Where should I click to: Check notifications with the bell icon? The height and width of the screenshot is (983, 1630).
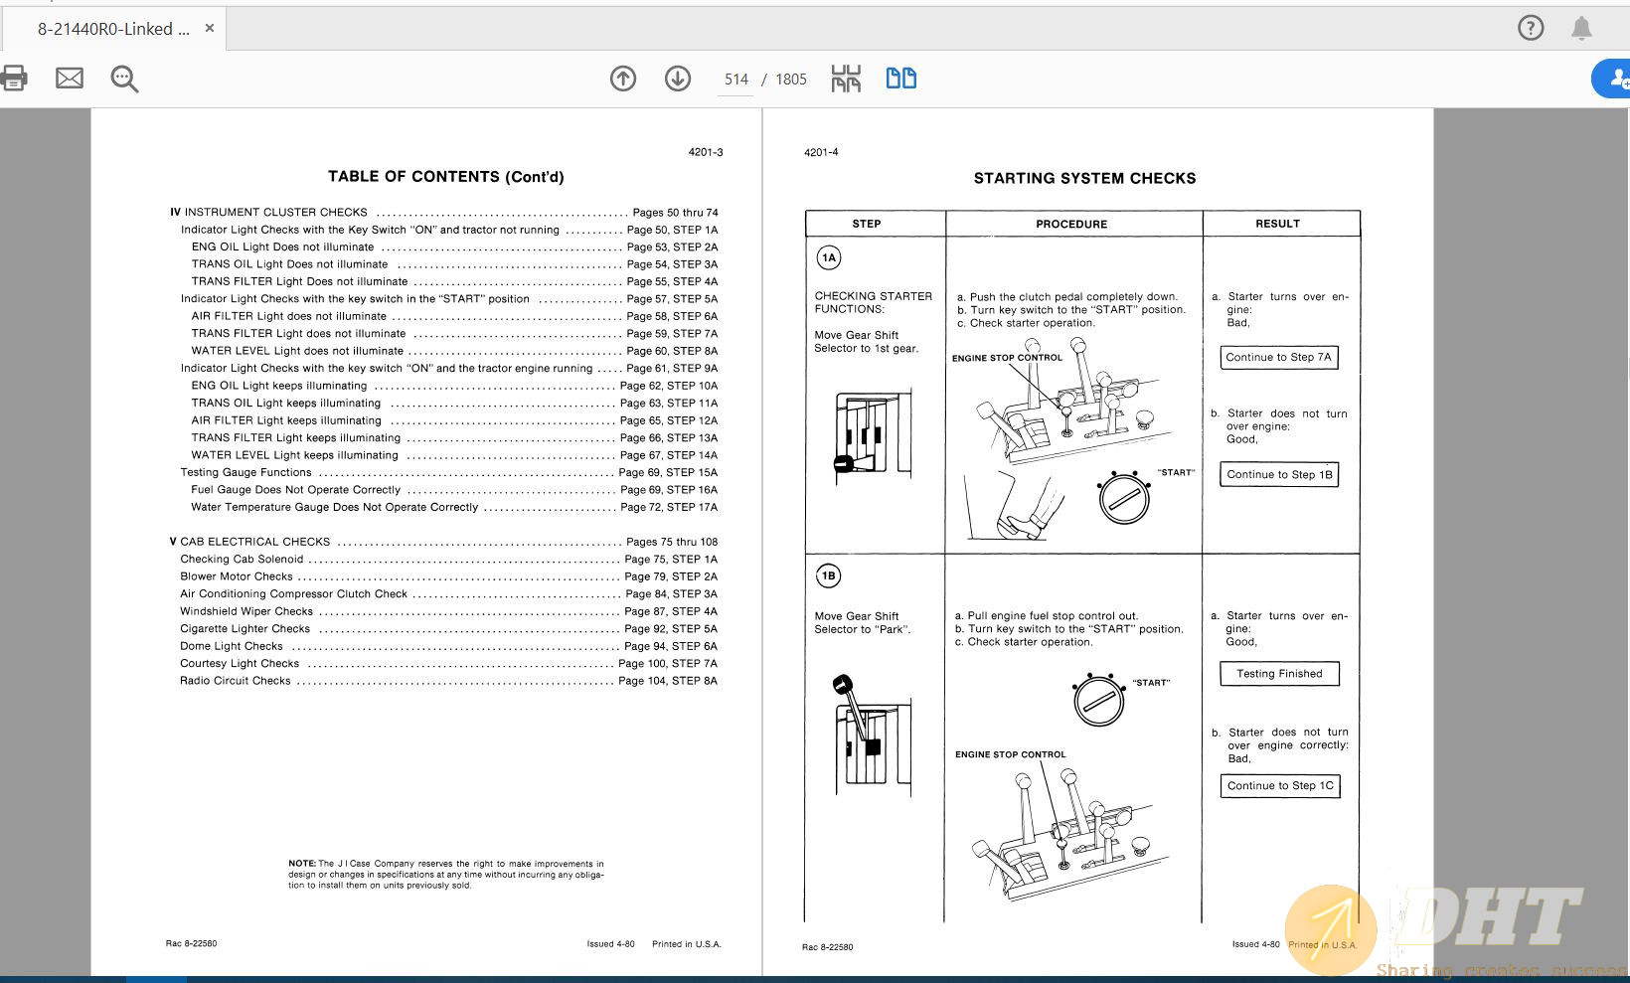tap(1581, 28)
